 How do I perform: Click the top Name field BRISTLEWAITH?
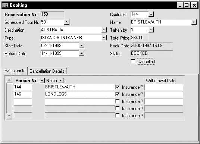click(x=161, y=22)
